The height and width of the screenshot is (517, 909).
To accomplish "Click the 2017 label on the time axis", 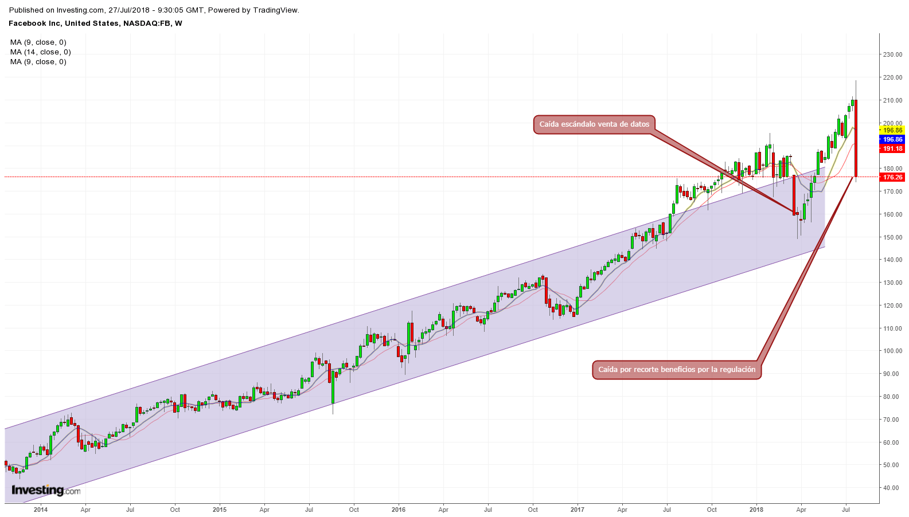I will pos(578,510).
